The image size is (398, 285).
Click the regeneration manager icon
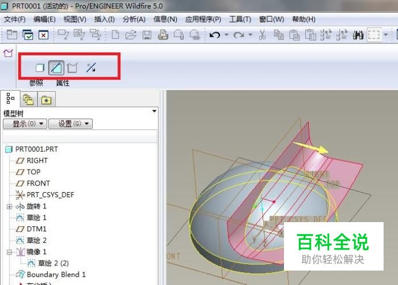coord(342,35)
